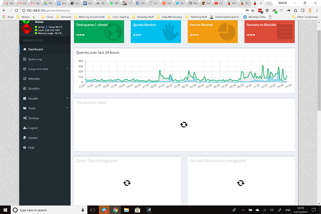Click the Logout user icon

[25, 128]
